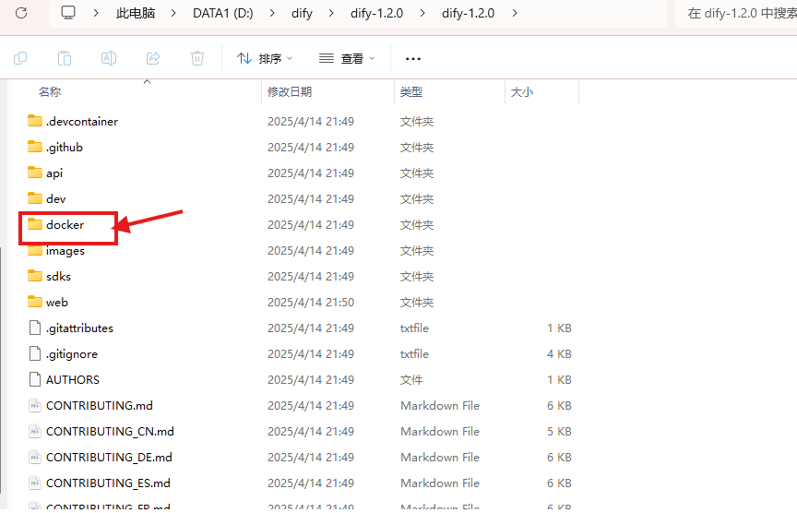Click the AUTHORS file name
797x513 pixels.
click(73, 380)
